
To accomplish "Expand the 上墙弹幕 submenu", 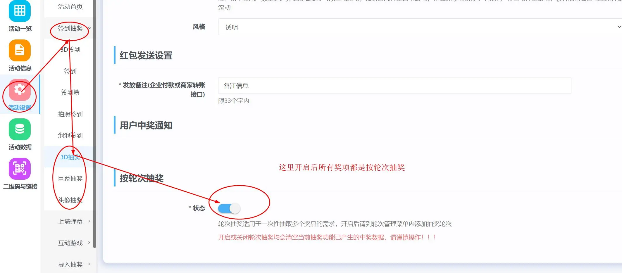I will tap(70, 221).
